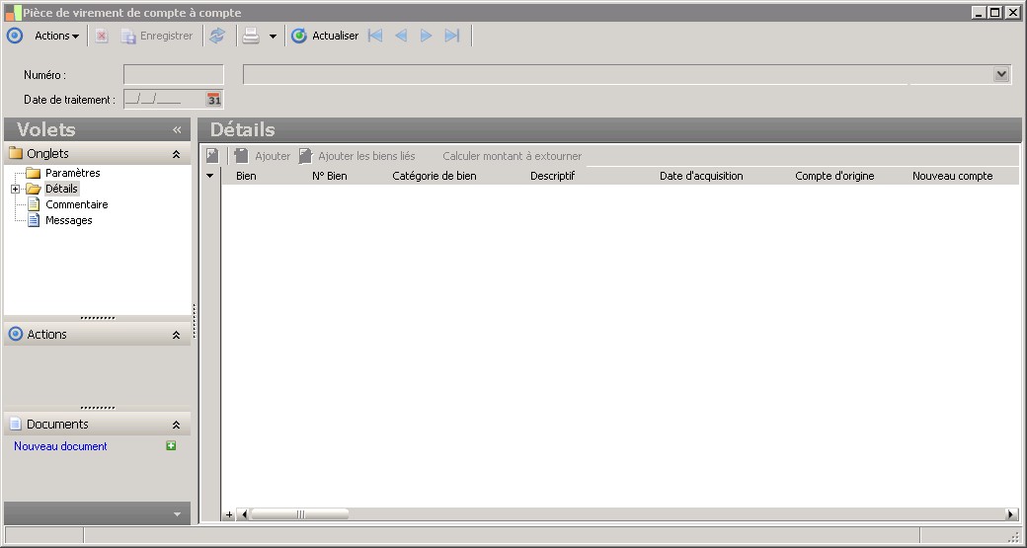Click the green plus add document icon
This screenshot has width=1027, height=548.
click(171, 446)
